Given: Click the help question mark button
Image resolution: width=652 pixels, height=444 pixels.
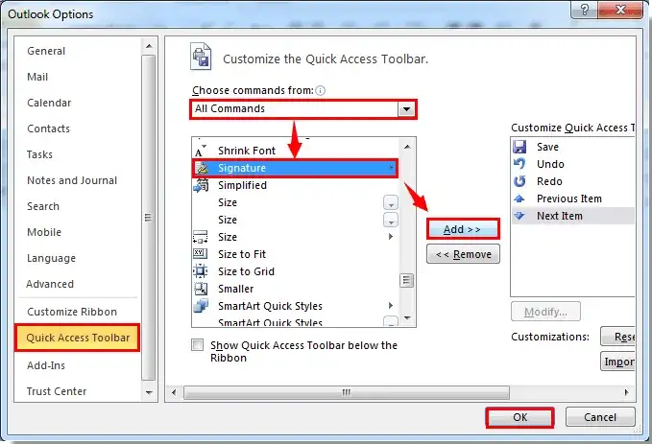Looking at the screenshot, I should pyautogui.click(x=584, y=10).
